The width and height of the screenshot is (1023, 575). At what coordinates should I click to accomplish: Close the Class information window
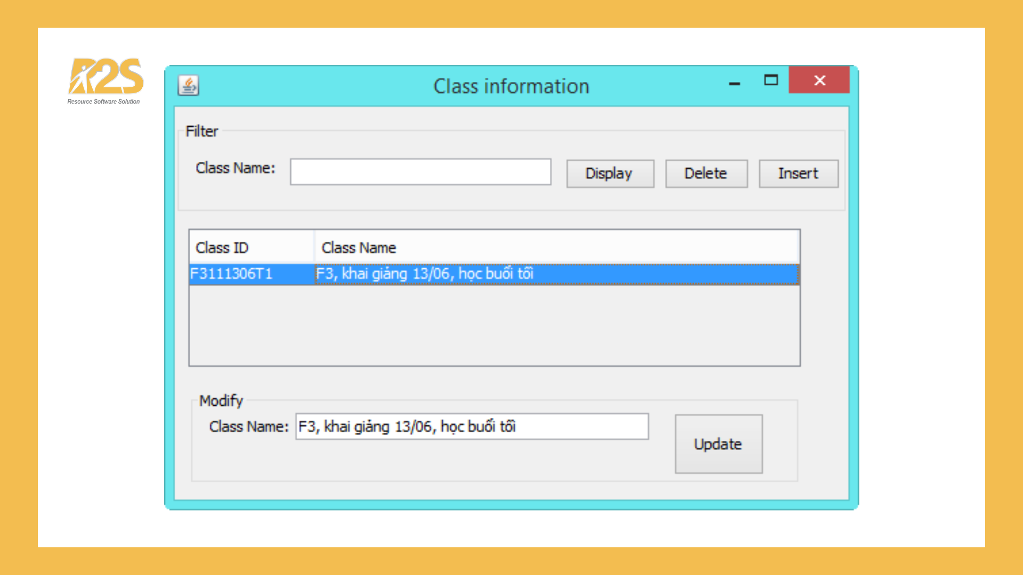(x=819, y=80)
